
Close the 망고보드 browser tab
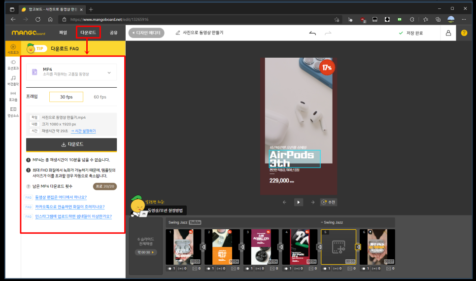point(81,10)
